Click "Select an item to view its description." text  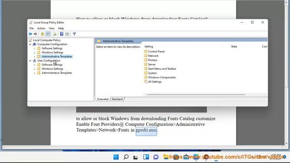118,47
